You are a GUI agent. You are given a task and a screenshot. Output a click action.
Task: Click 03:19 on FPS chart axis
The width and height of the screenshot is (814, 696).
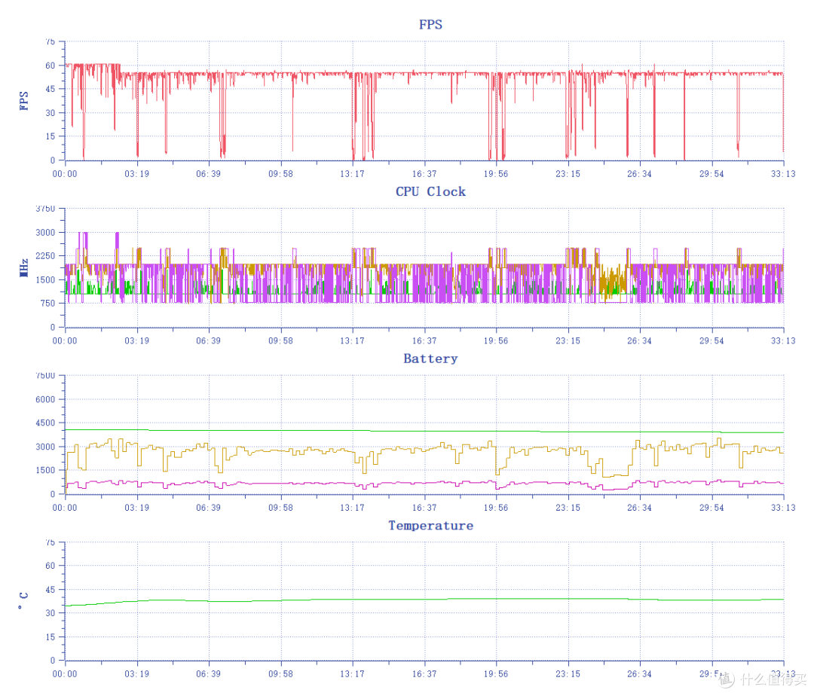point(136,174)
